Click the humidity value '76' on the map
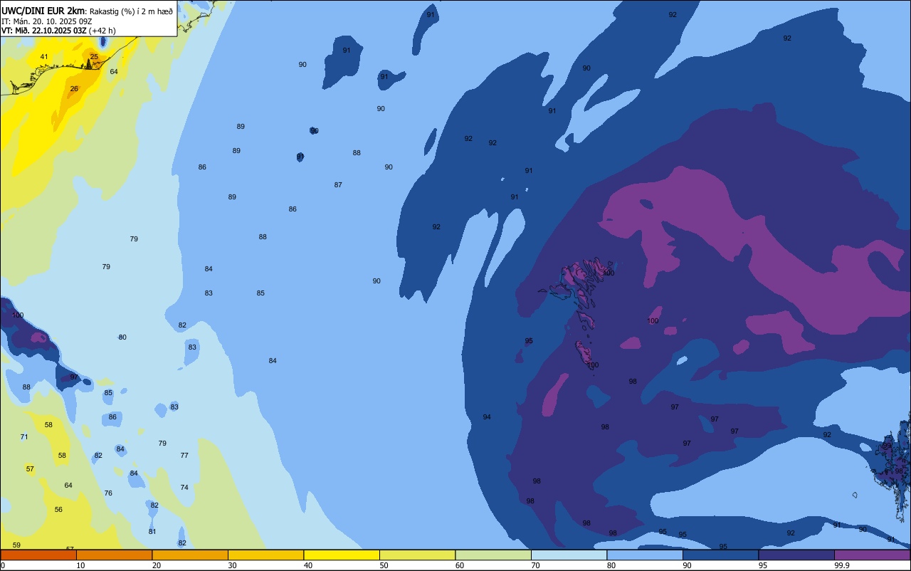The width and height of the screenshot is (911, 571). click(108, 493)
